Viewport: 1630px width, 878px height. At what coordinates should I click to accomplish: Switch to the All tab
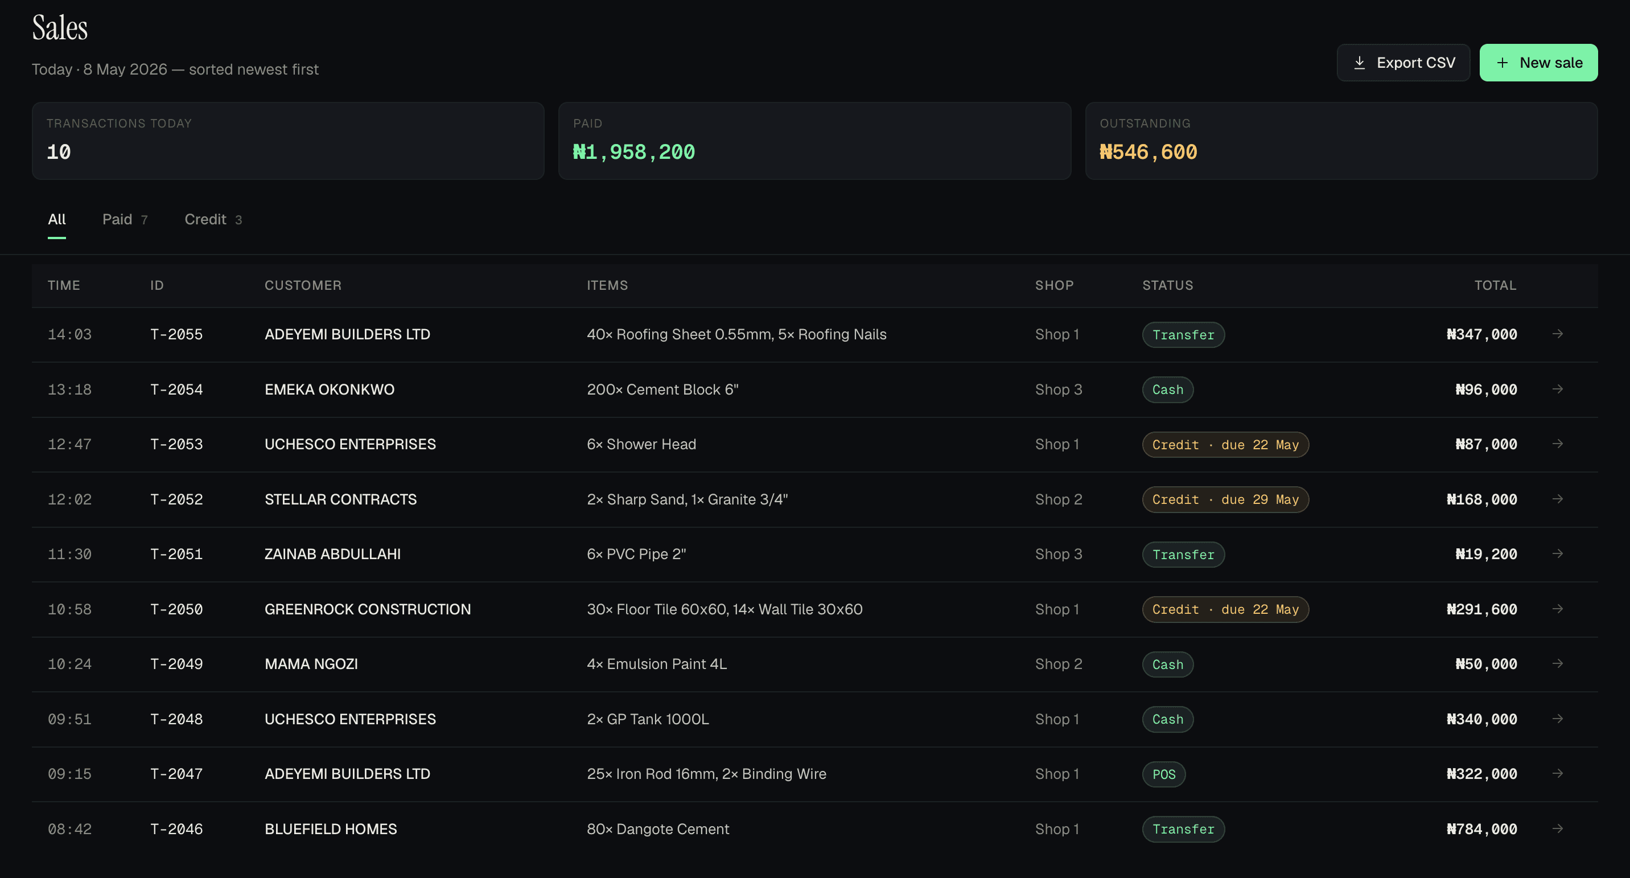(x=57, y=220)
